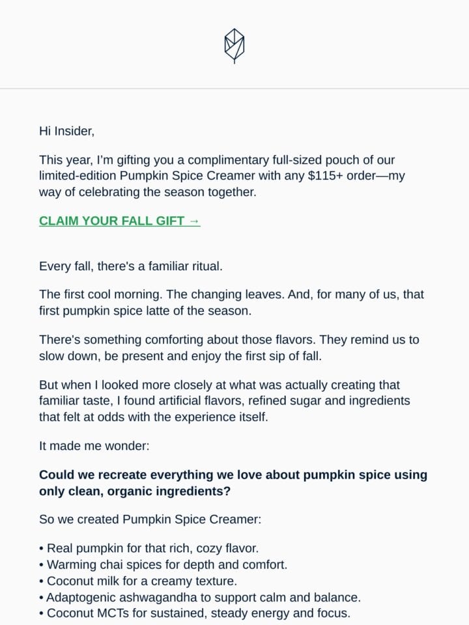
Task: Click the 'Coconut MCTs' bullet point
Action: click(x=195, y=613)
